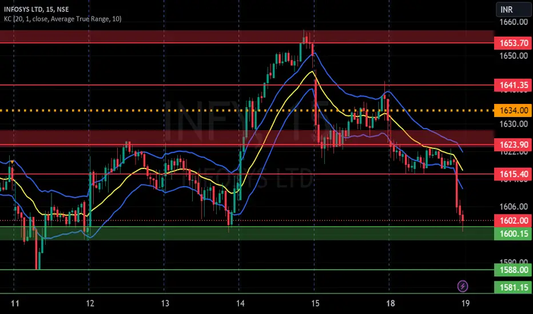The image size is (533, 314).
Task: Click the 1606.00 price scale value
Action: pos(514,207)
